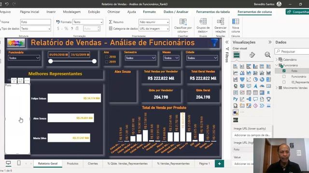Viewport: 309px width, 173px height.
Task: Uncheck the Foto field checkbox
Action: (284, 71)
